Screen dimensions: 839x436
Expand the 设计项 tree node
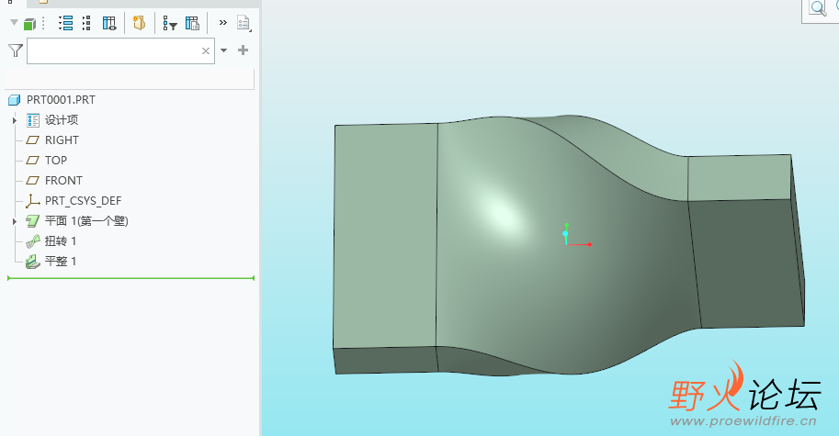15,120
